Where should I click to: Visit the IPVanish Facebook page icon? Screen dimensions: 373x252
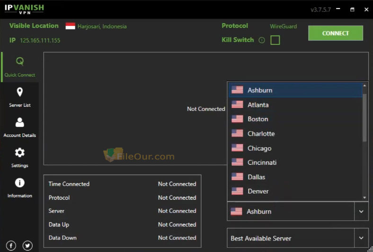click(11, 245)
